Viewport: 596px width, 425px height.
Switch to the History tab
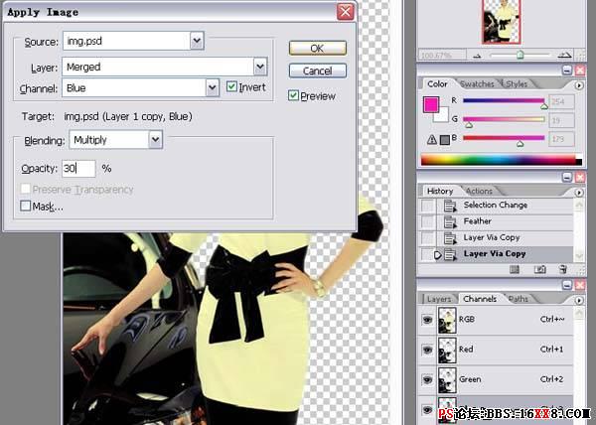(x=440, y=191)
